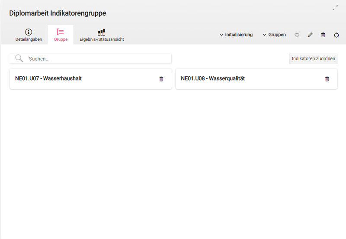
Task: Expand the panel to fullscreen view
Action: (335, 7)
